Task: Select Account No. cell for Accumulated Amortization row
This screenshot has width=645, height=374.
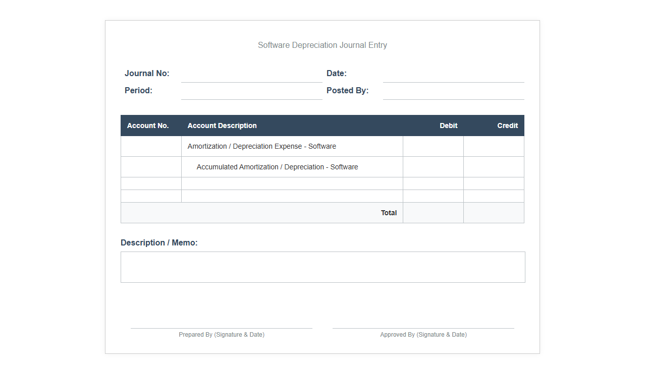Action: (x=151, y=167)
